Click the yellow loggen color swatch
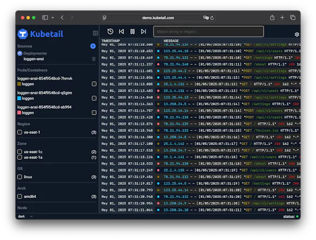 (x=19, y=84)
